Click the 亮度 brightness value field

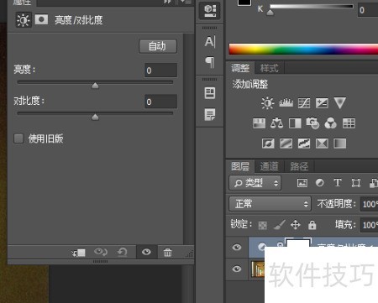tap(160, 70)
